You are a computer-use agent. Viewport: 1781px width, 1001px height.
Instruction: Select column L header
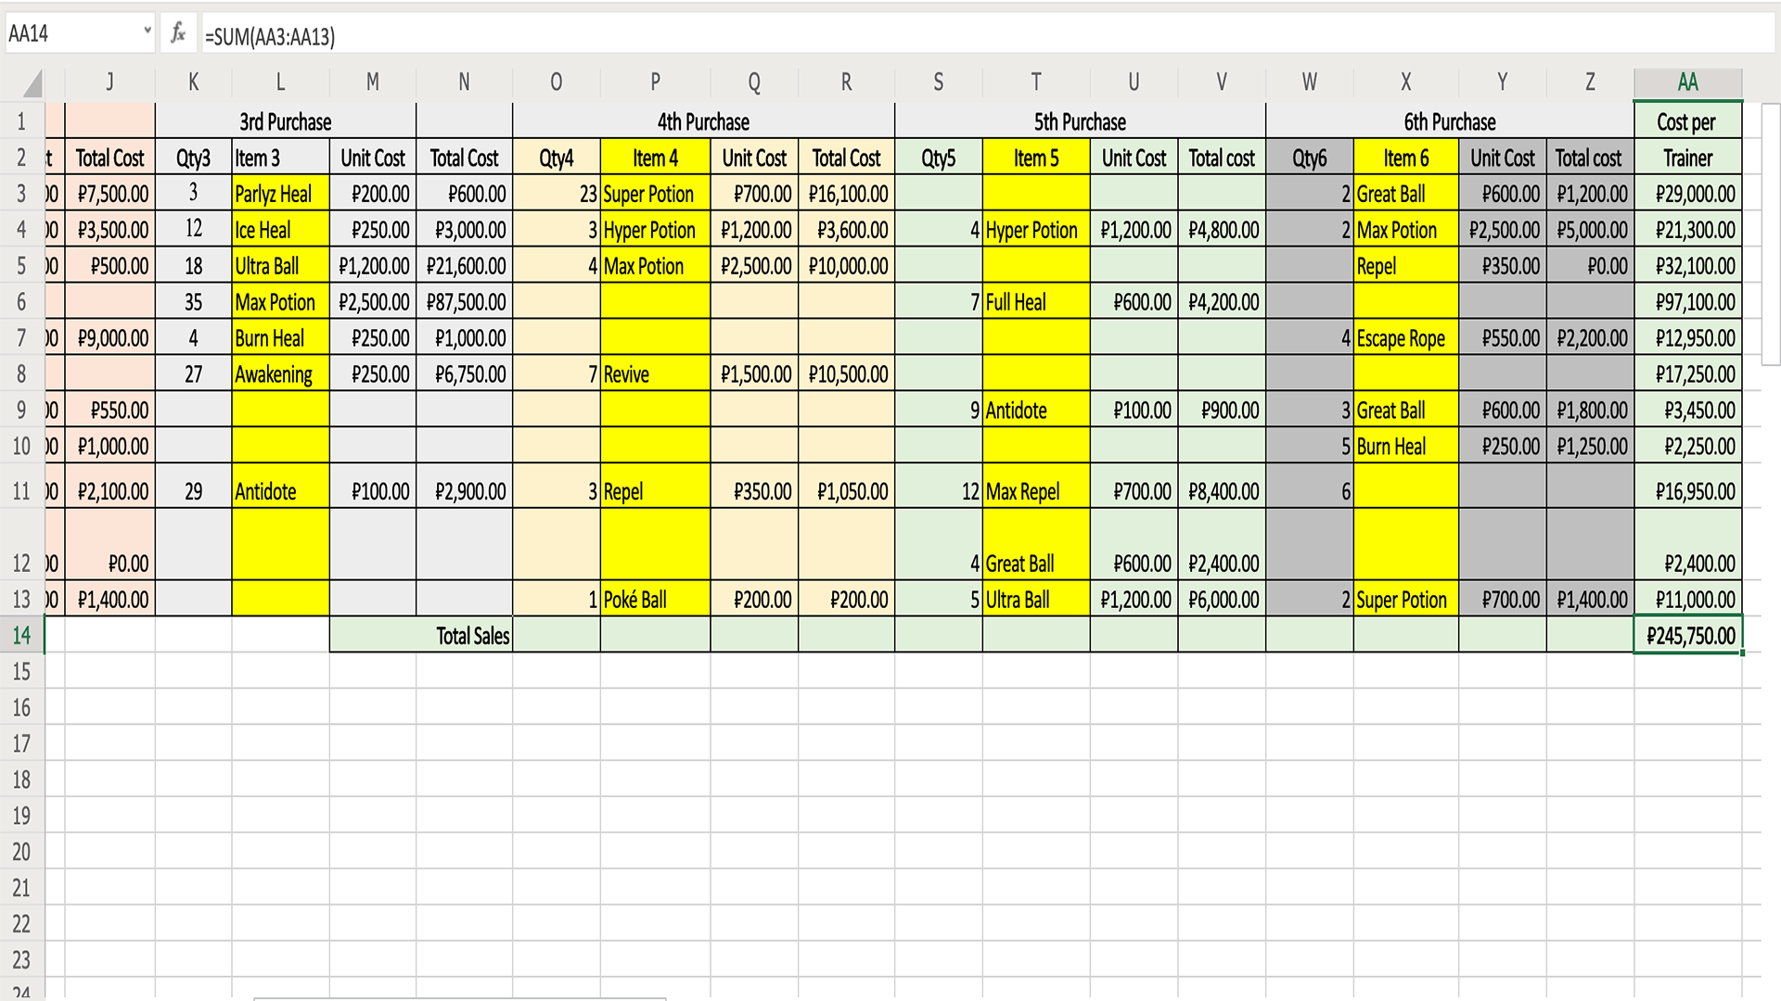tap(280, 82)
